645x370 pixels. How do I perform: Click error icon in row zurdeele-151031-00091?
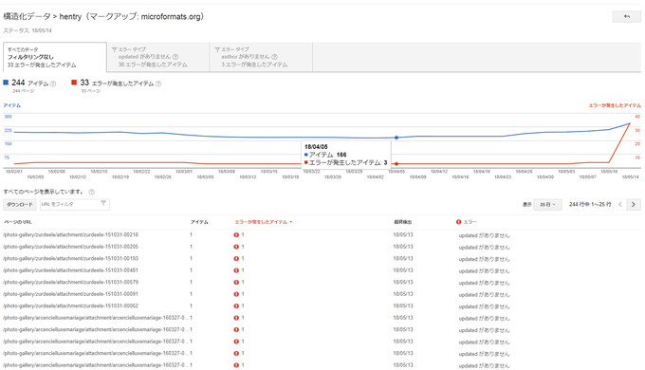pyautogui.click(x=236, y=294)
